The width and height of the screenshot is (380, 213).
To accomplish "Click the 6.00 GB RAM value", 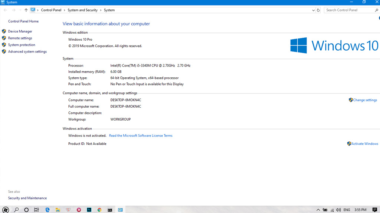I will point(116,72).
